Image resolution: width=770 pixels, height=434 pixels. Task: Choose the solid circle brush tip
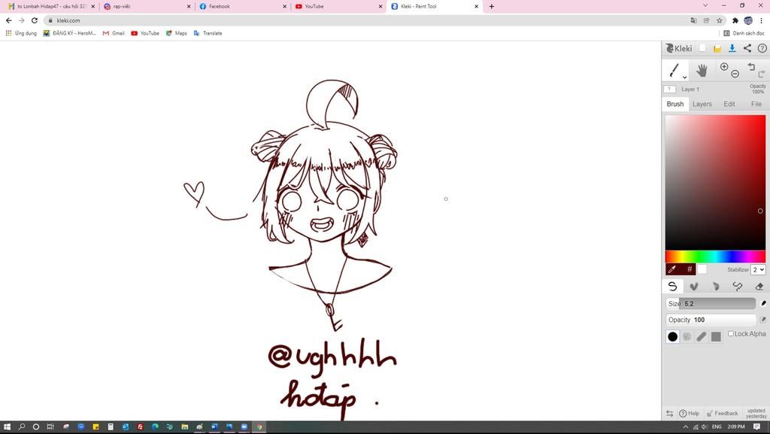point(673,336)
